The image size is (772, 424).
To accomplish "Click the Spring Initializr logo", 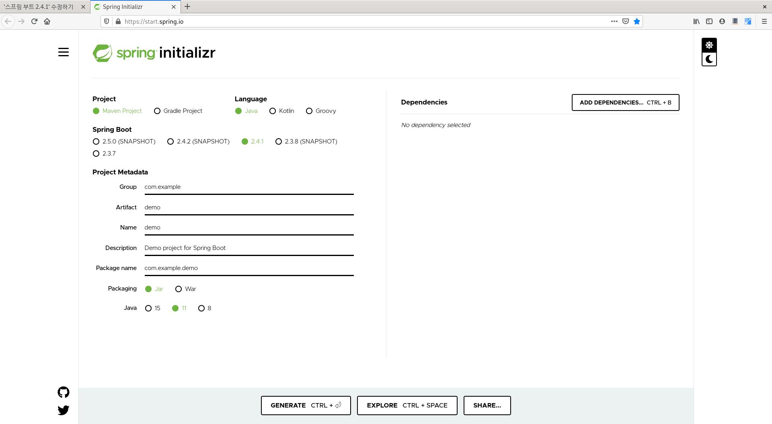I will click(154, 53).
